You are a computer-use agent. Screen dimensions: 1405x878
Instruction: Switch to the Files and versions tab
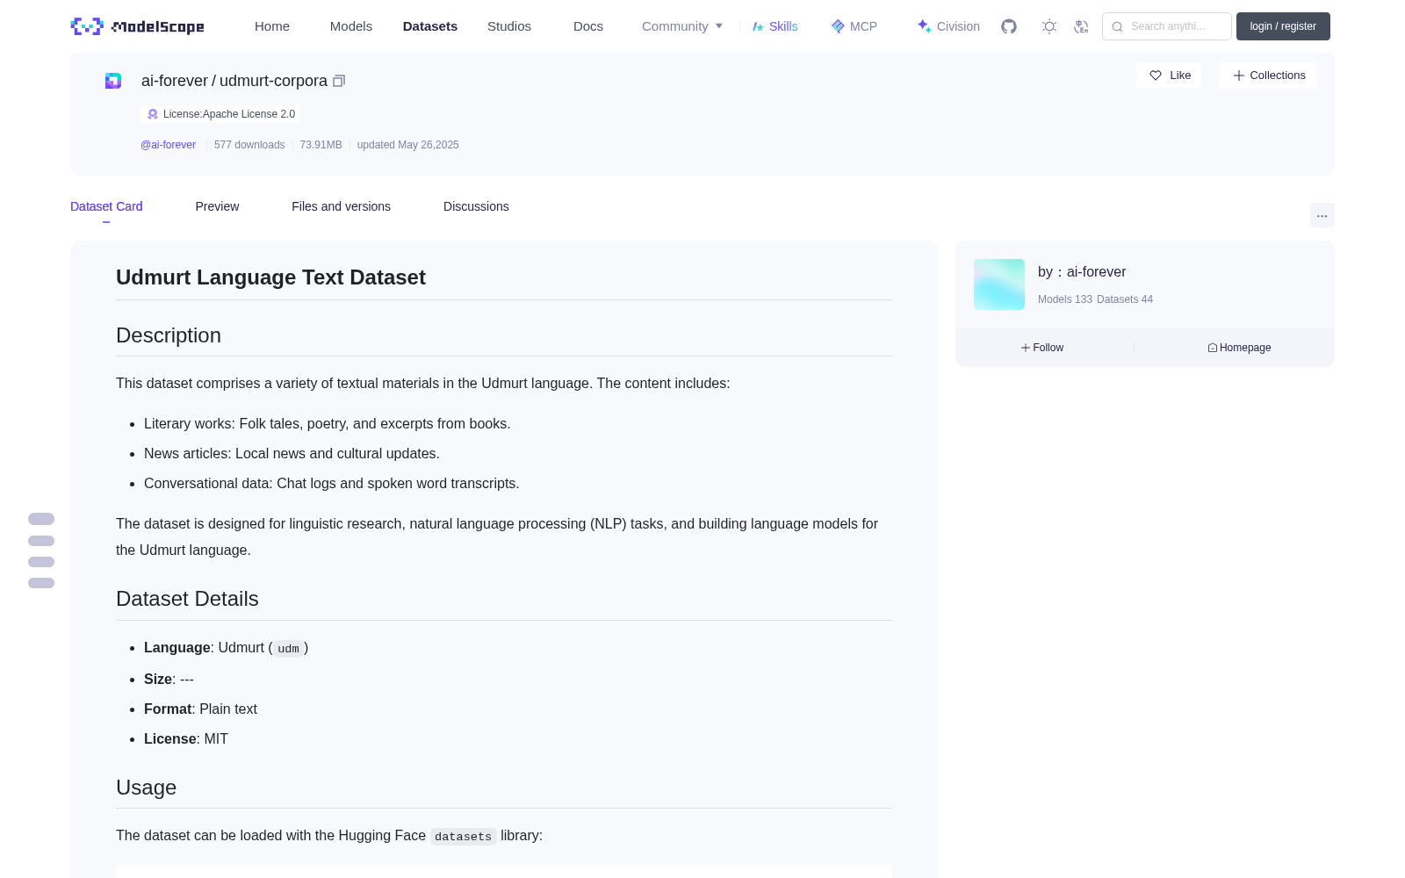click(x=341, y=206)
